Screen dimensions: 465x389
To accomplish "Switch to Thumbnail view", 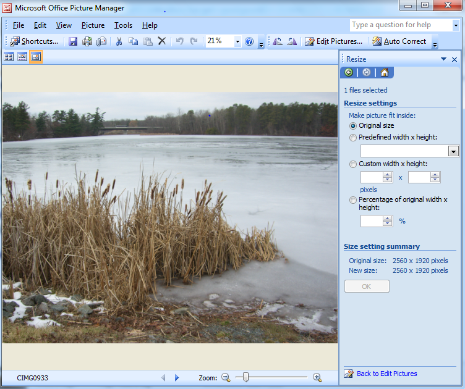I will (9, 57).
